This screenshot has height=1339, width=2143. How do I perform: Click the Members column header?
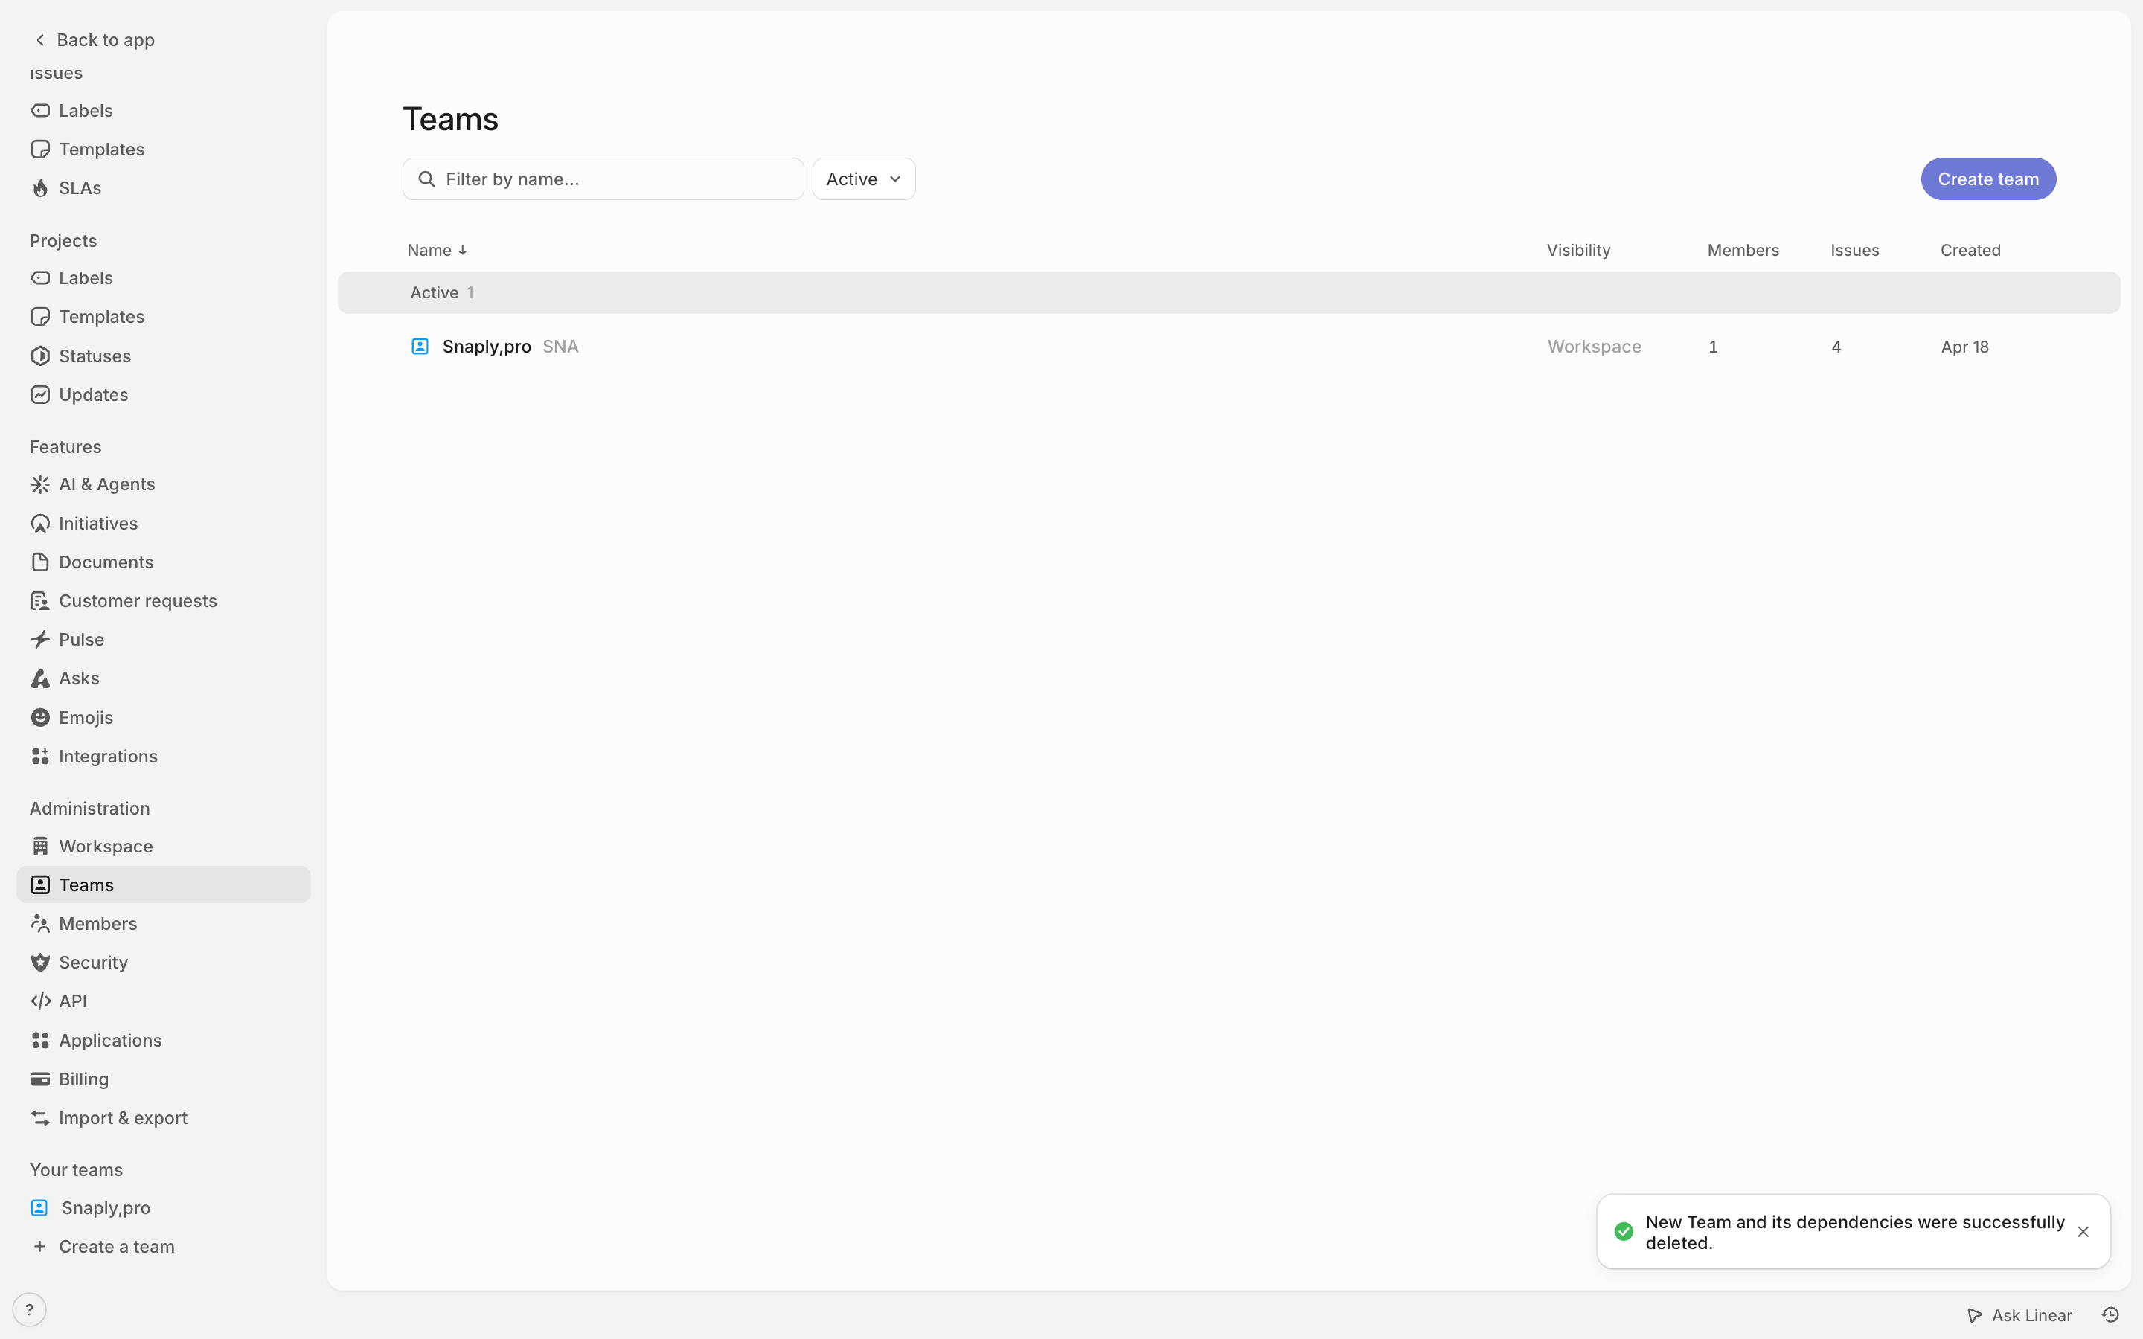1743,251
